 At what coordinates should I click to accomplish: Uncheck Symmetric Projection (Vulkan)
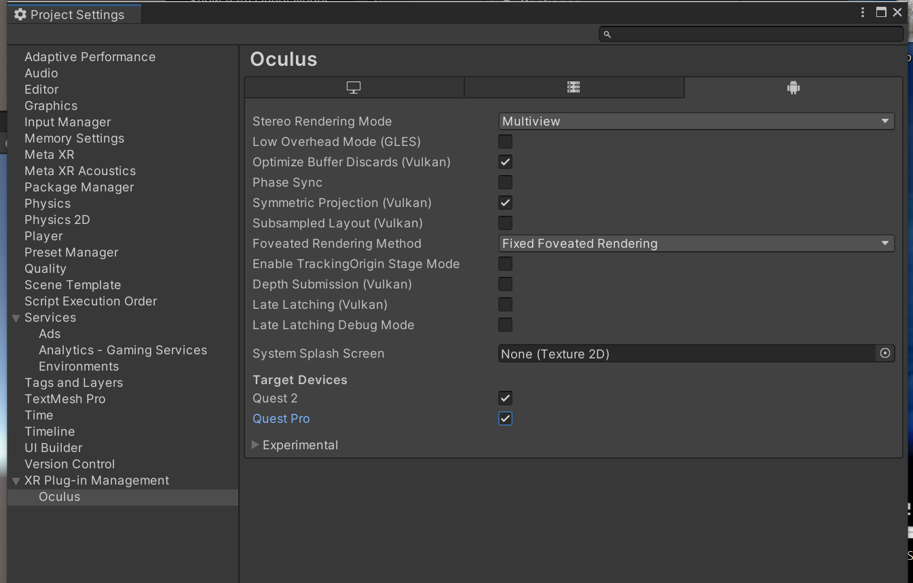(505, 203)
